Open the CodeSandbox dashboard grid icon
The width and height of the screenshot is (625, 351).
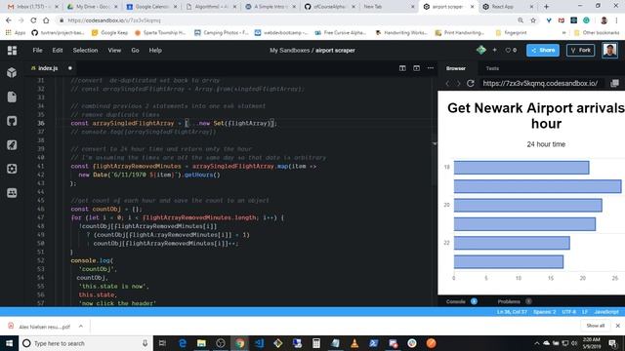click(12, 50)
